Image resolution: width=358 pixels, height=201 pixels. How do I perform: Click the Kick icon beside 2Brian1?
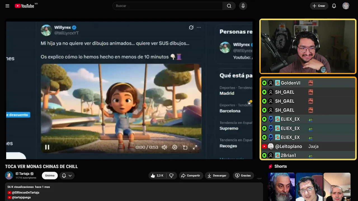(264, 155)
